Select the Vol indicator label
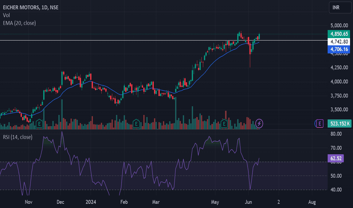 pos(6,15)
